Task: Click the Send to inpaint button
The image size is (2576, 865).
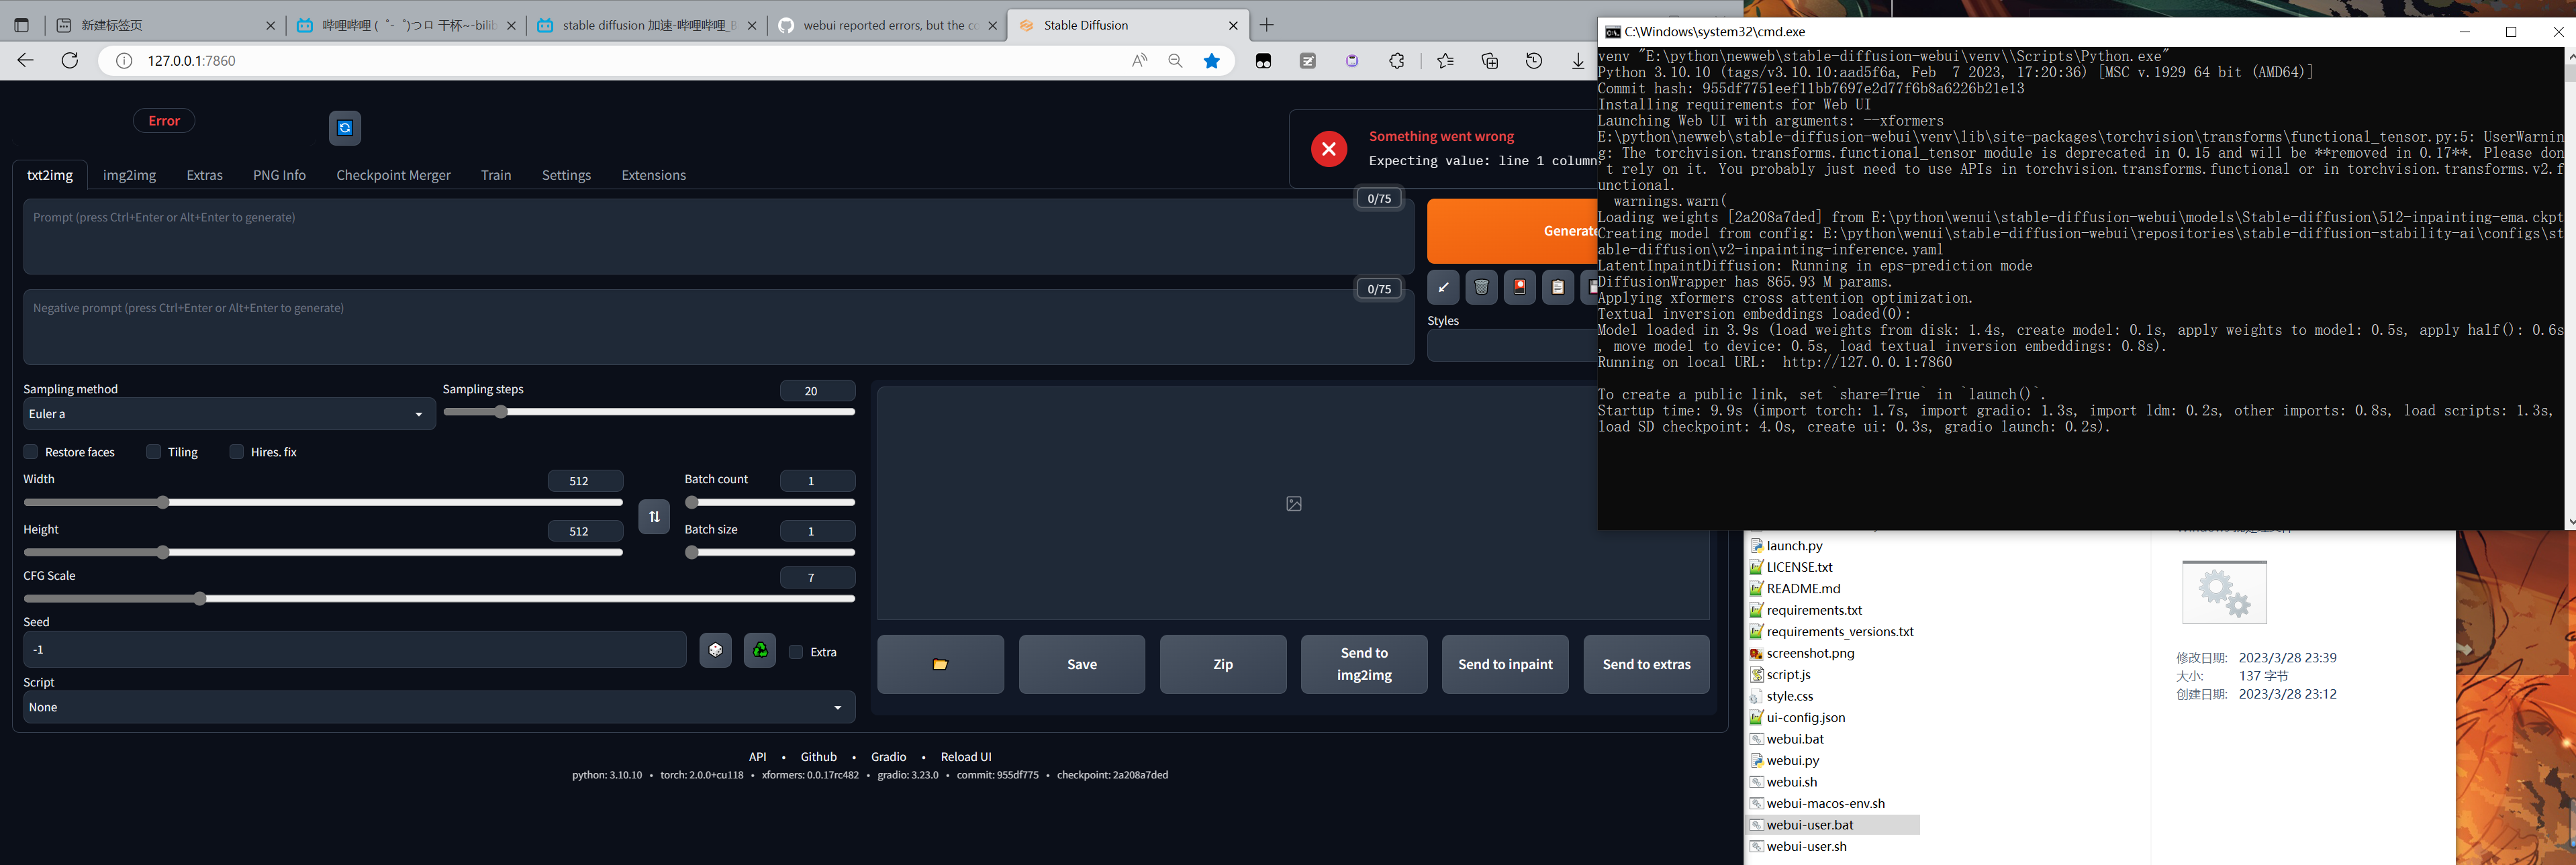Action: (1505, 664)
